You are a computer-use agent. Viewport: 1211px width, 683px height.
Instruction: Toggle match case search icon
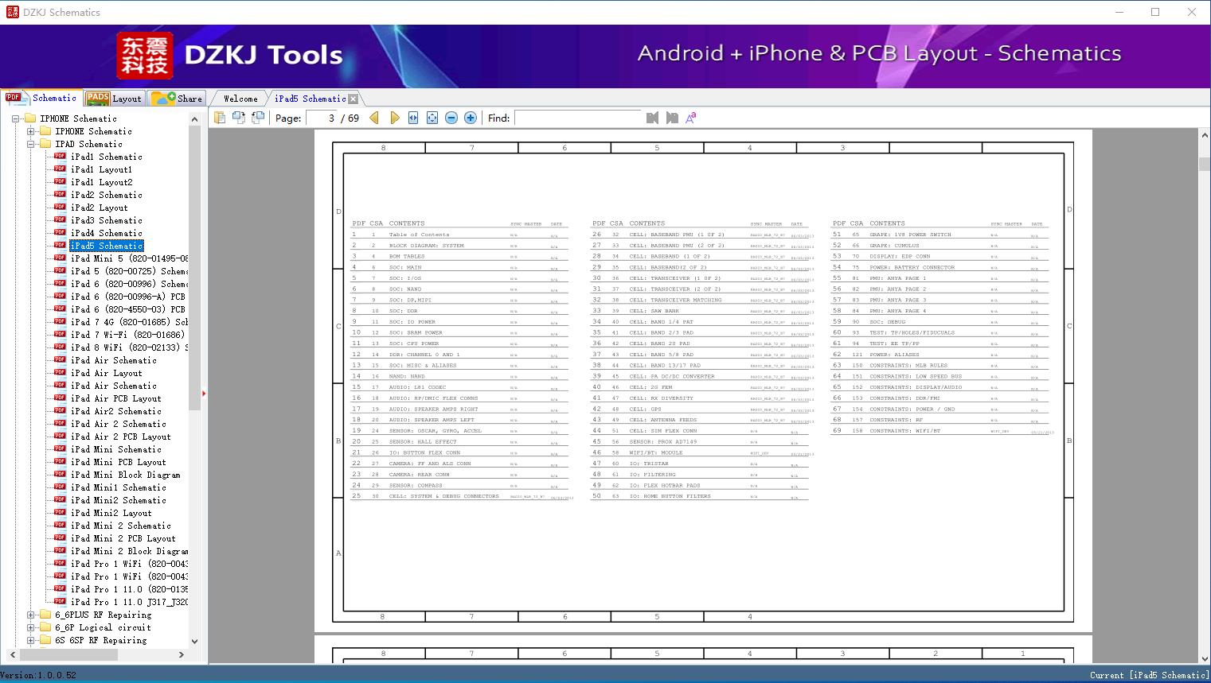691,118
